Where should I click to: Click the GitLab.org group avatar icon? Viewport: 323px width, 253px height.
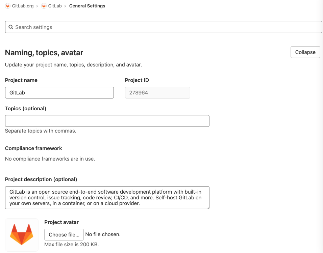7,6
